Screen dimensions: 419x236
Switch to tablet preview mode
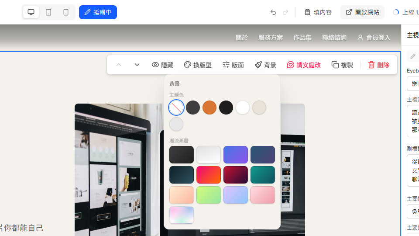[48, 12]
